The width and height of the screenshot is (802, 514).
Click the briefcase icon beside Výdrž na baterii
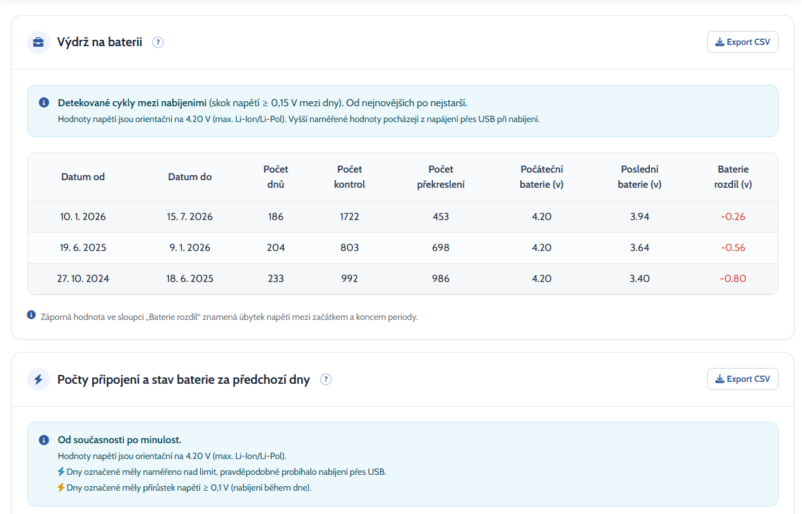point(39,42)
